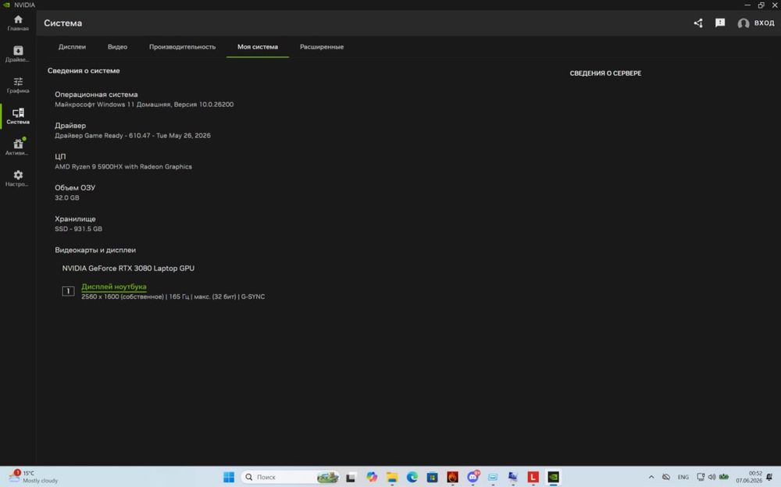Open the Драйверы section in sidebar
This screenshot has width=781, height=487.
18,54
